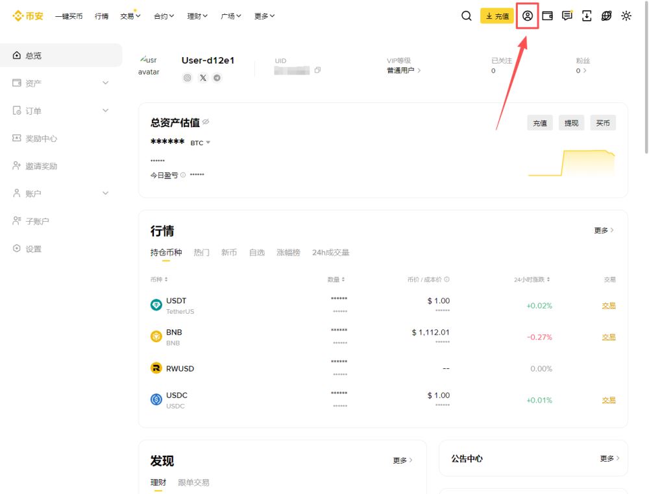Switch theme using the sun icon
The height and width of the screenshot is (494, 649).
pyautogui.click(x=626, y=16)
